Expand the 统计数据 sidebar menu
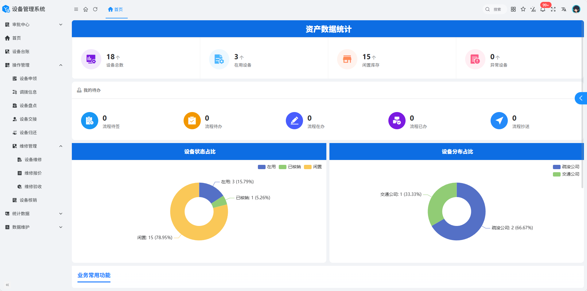 click(x=34, y=214)
